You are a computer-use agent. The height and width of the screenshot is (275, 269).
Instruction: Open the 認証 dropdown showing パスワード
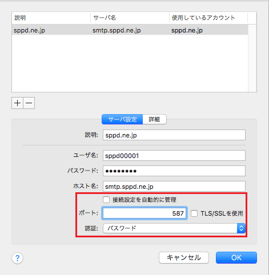174,228
